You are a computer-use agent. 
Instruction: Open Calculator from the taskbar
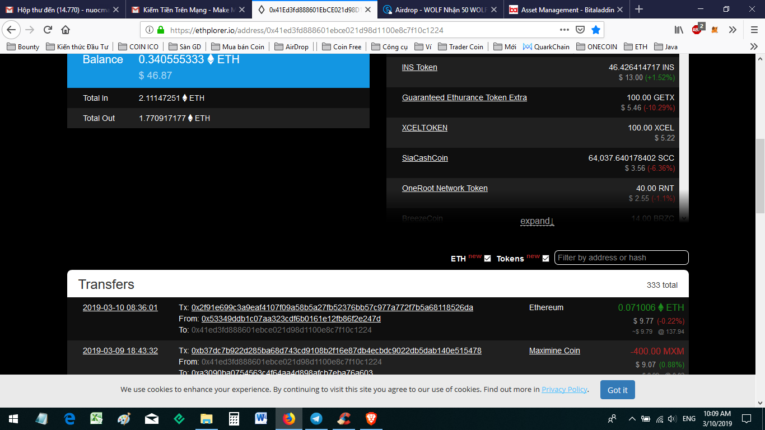tap(234, 418)
